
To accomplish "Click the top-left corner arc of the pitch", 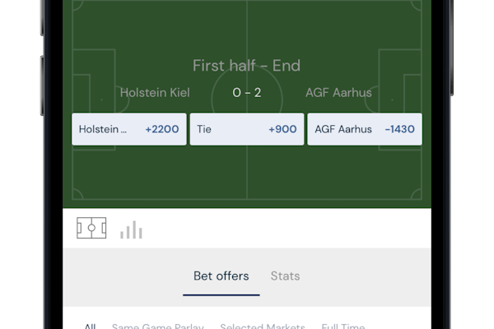I will pyautogui.click(x=75, y=2).
